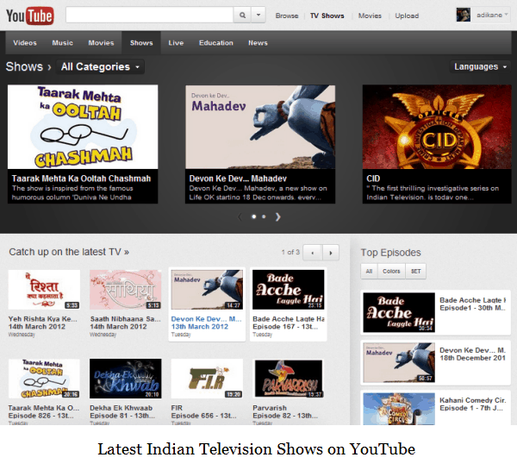The width and height of the screenshot is (517, 470).
Task: Go to next carousel slide arrow
Action: pyautogui.click(x=277, y=217)
